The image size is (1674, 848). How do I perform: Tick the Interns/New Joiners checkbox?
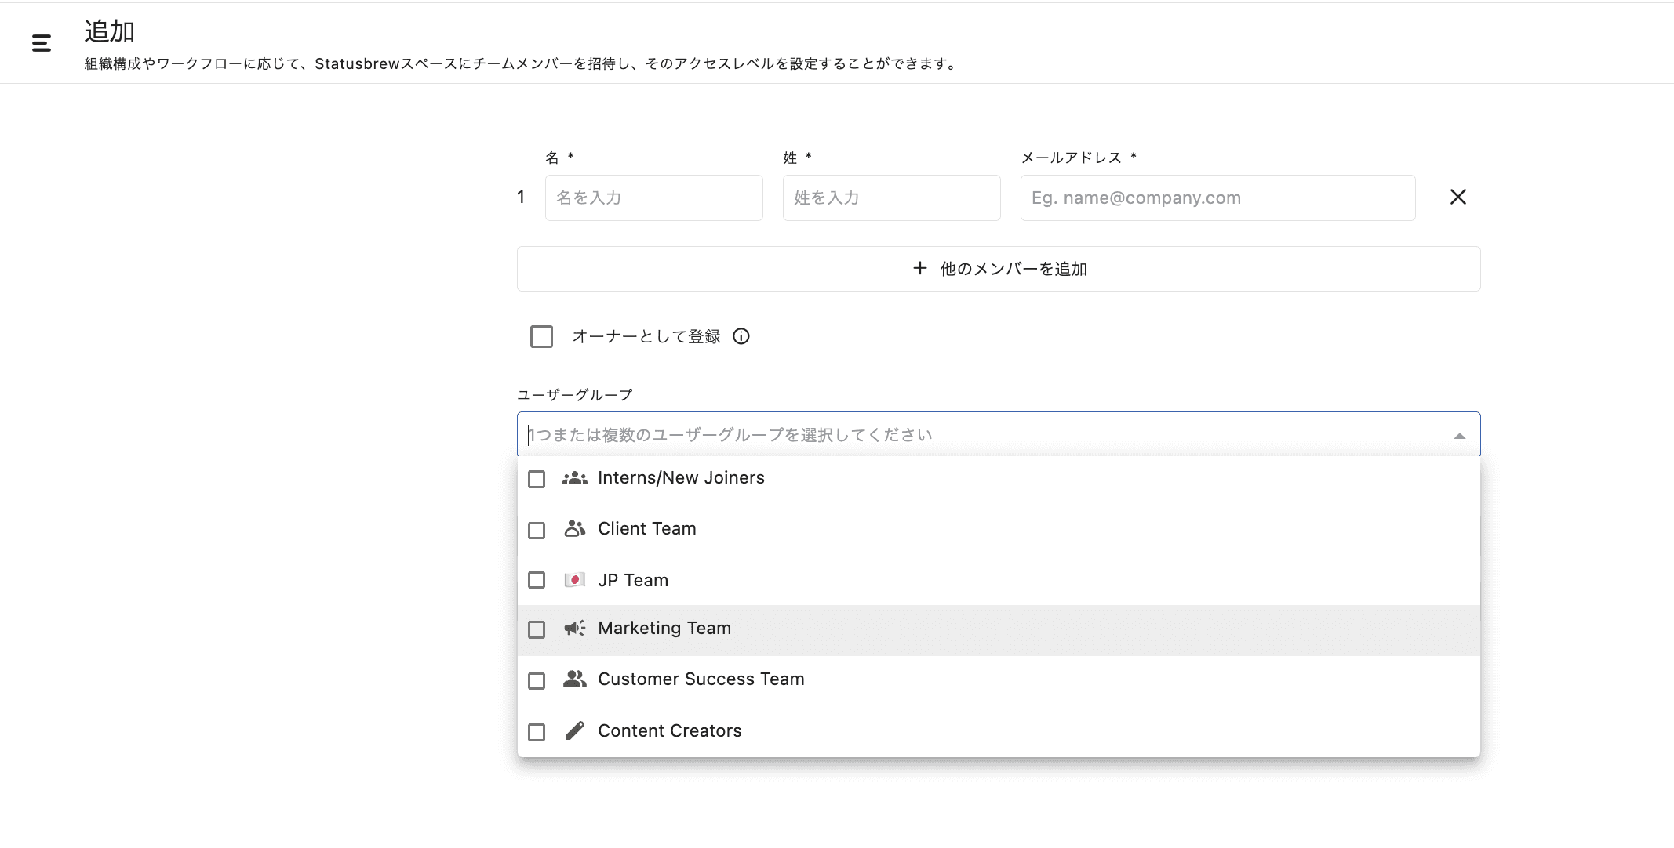click(537, 479)
